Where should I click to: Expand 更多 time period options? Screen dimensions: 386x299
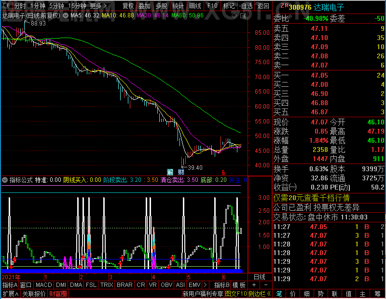point(98,5)
